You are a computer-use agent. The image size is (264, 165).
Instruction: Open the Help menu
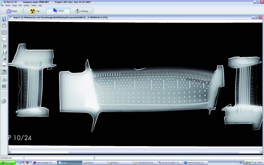40,5
